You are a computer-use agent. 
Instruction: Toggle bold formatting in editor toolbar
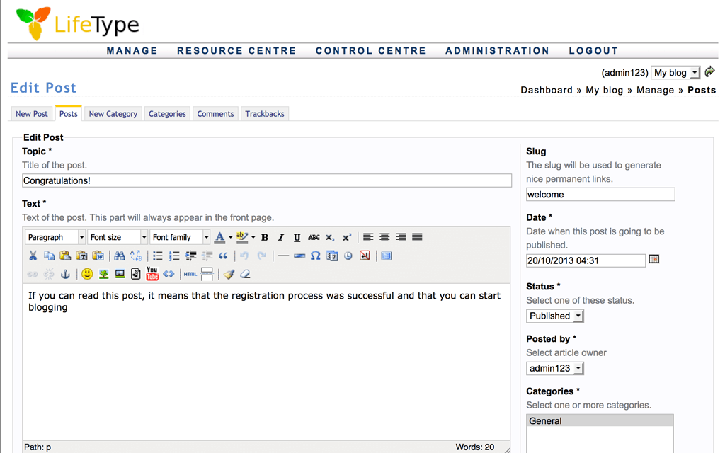coord(265,238)
